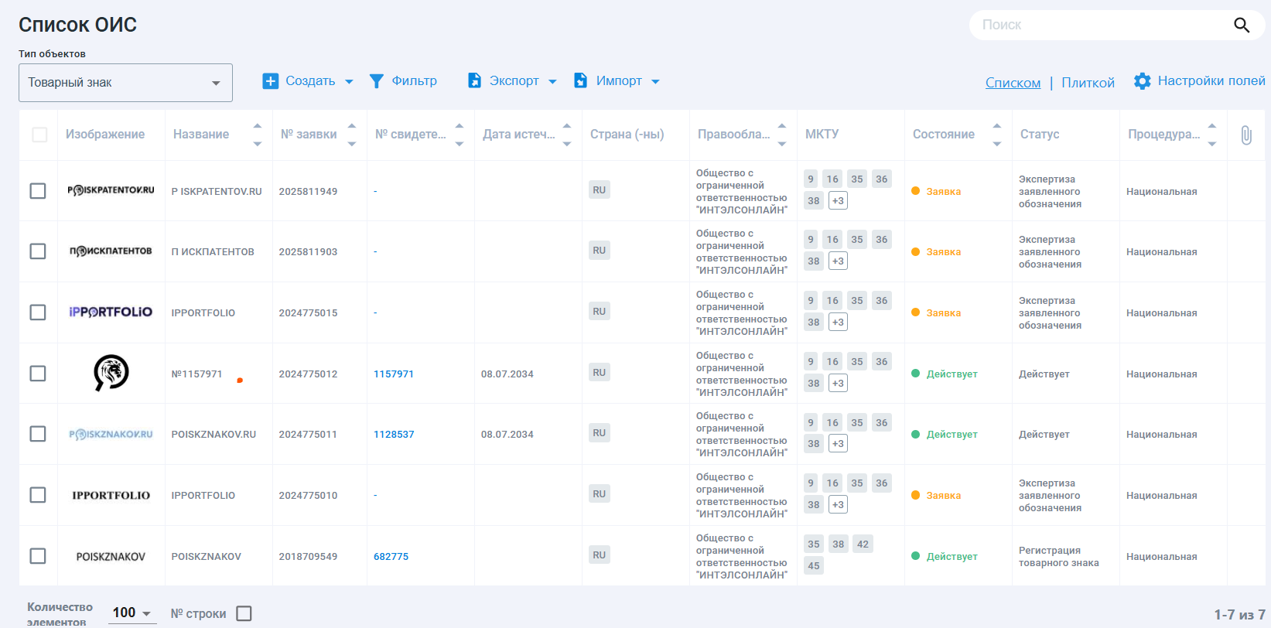This screenshot has height=628, width=1271.
Task: Switch to Списком list view
Action: point(1013,83)
